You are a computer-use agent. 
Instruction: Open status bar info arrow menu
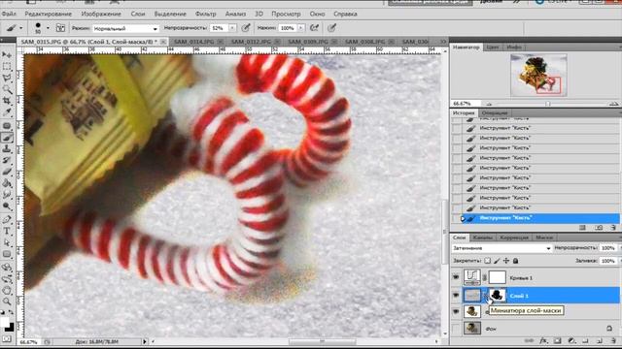[x=145, y=341]
